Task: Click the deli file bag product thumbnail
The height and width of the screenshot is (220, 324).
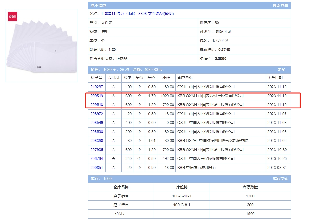Action: click(41, 46)
